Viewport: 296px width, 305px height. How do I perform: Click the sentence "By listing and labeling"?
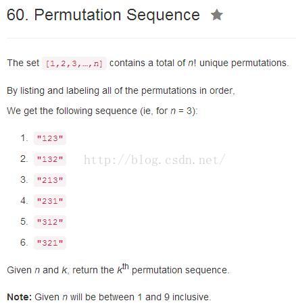pyautogui.click(x=53, y=91)
